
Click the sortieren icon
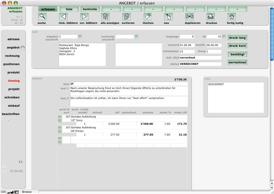tap(126, 17)
